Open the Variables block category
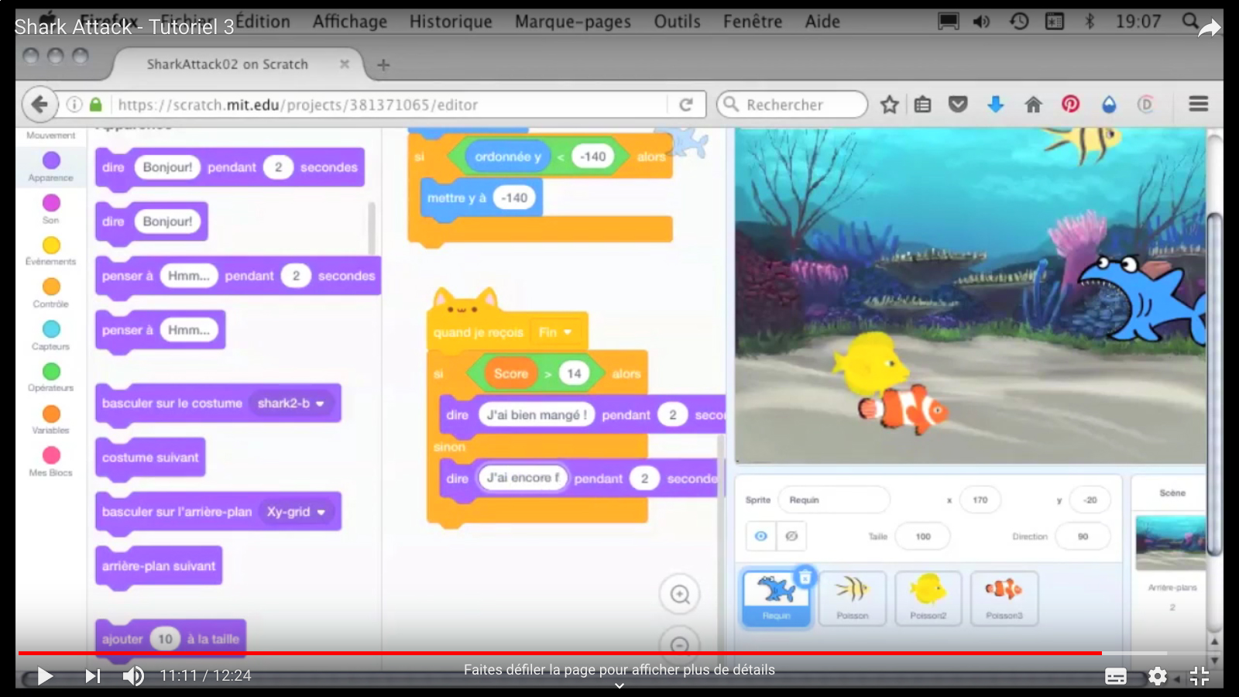The width and height of the screenshot is (1239, 697). pyautogui.click(x=51, y=420)
